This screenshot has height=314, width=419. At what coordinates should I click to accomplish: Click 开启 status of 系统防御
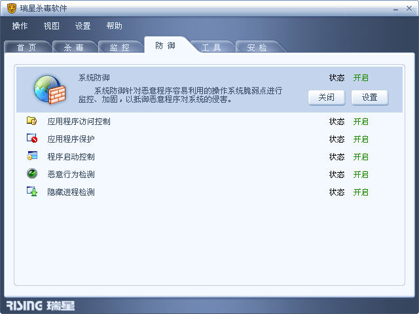[361, 78]
